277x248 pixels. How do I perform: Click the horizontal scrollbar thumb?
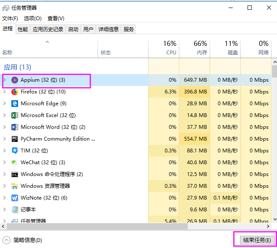coord(97,226)
